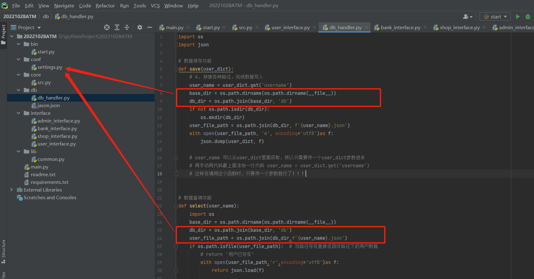Viewport: 534px width, 279px height.
Task: Collapse the db folder
Action: click(x=19, y=90)
